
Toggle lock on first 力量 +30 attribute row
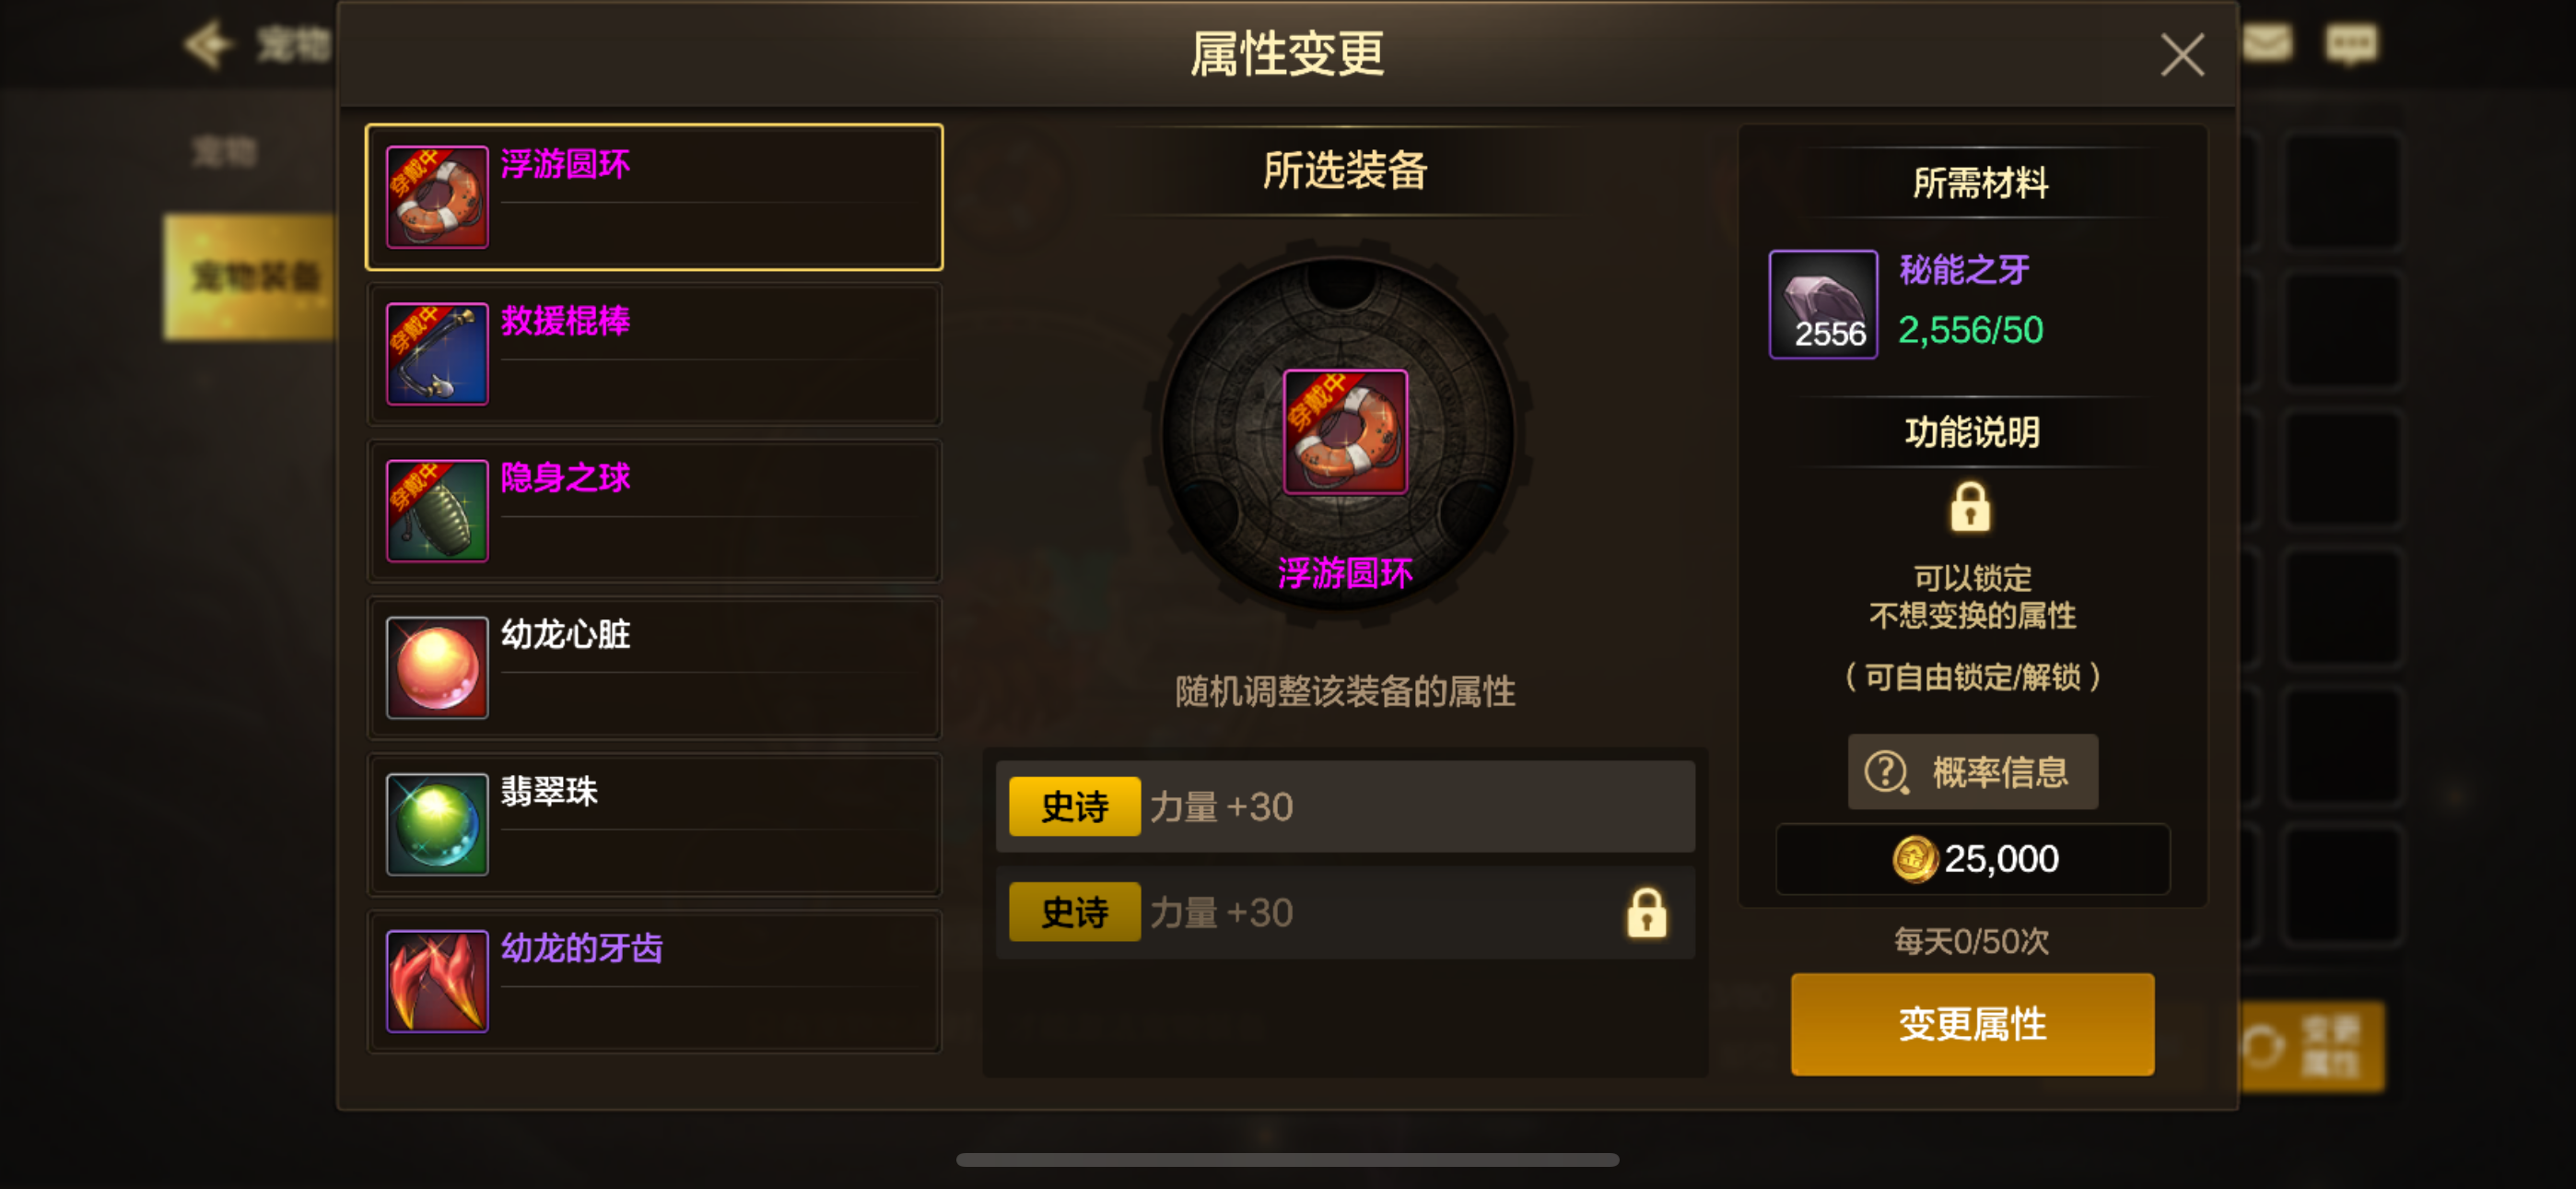click(1345, 806)
